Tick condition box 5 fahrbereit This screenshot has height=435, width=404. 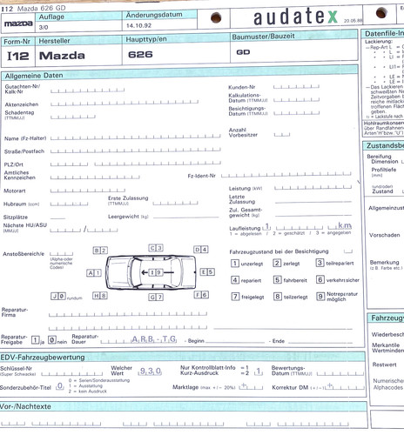pyautogui.click(x=277, y=280)
